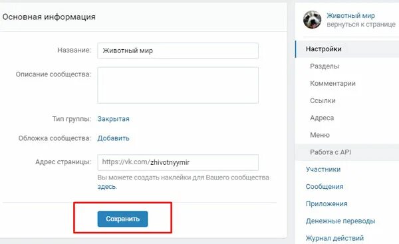399x244 pixels.
Task: Select the Меню sidebar item
Action: point(320,135)
